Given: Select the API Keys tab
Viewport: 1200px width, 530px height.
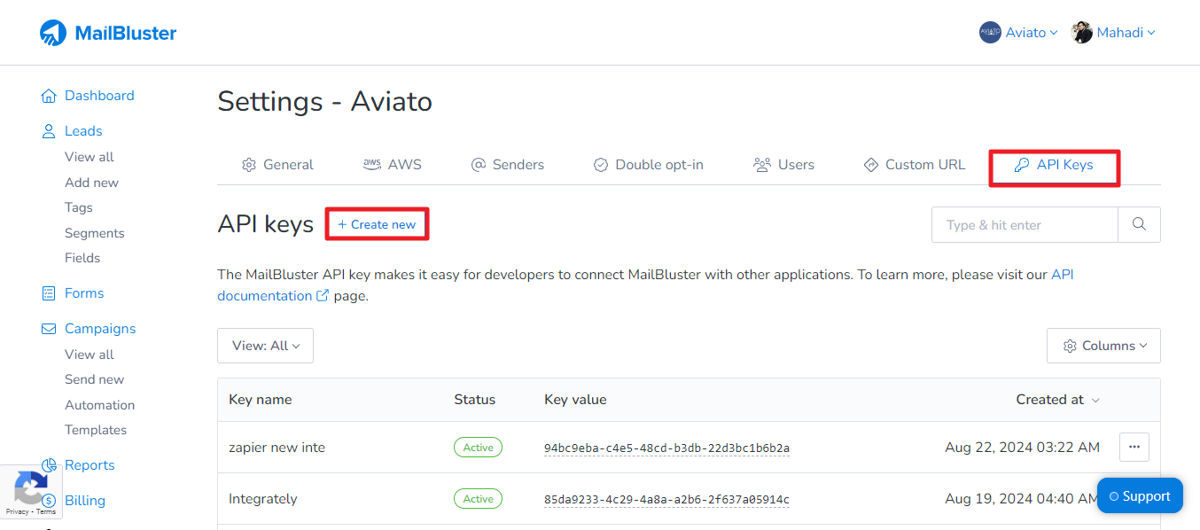Looking at the screenshot, I should point(1055,165).
